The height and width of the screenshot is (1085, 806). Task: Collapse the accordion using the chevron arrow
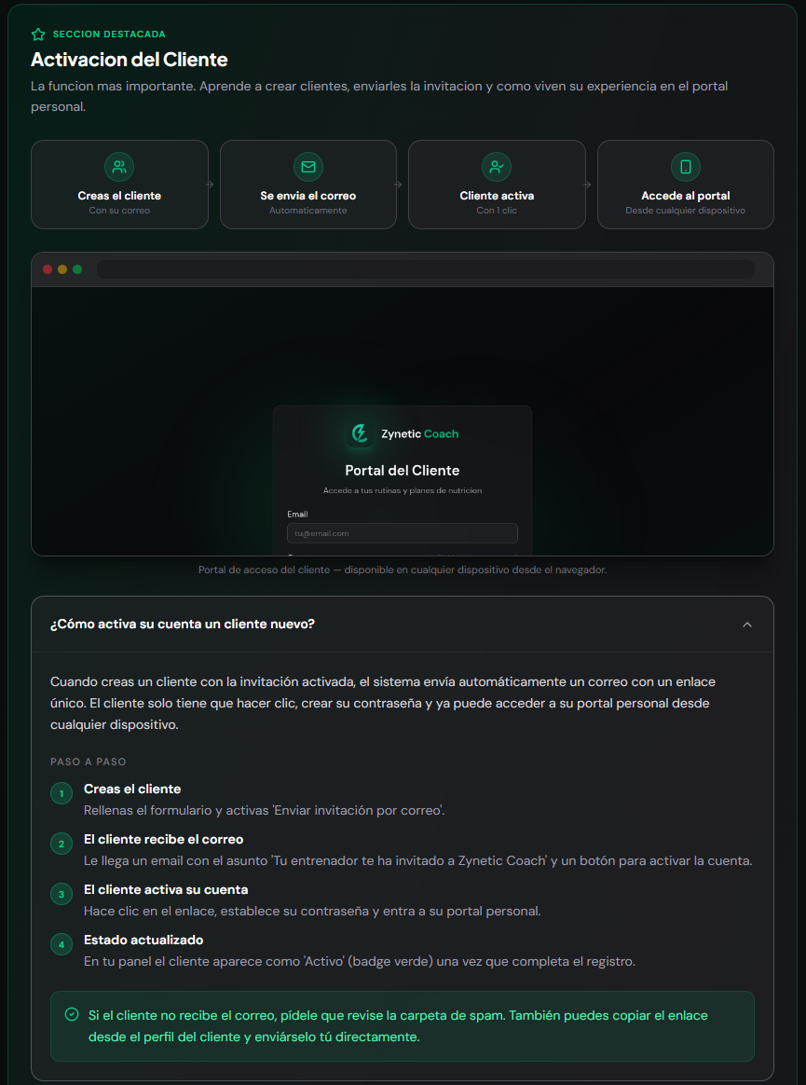[x=746, y=625]
